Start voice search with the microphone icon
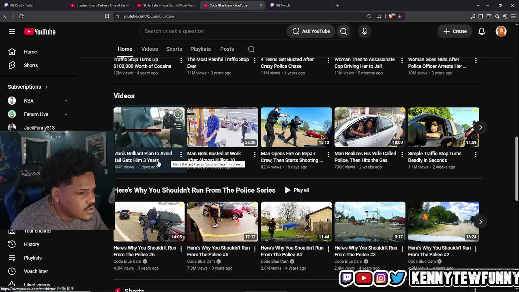This screenshot has width=519, height=292. click(365, 31)
